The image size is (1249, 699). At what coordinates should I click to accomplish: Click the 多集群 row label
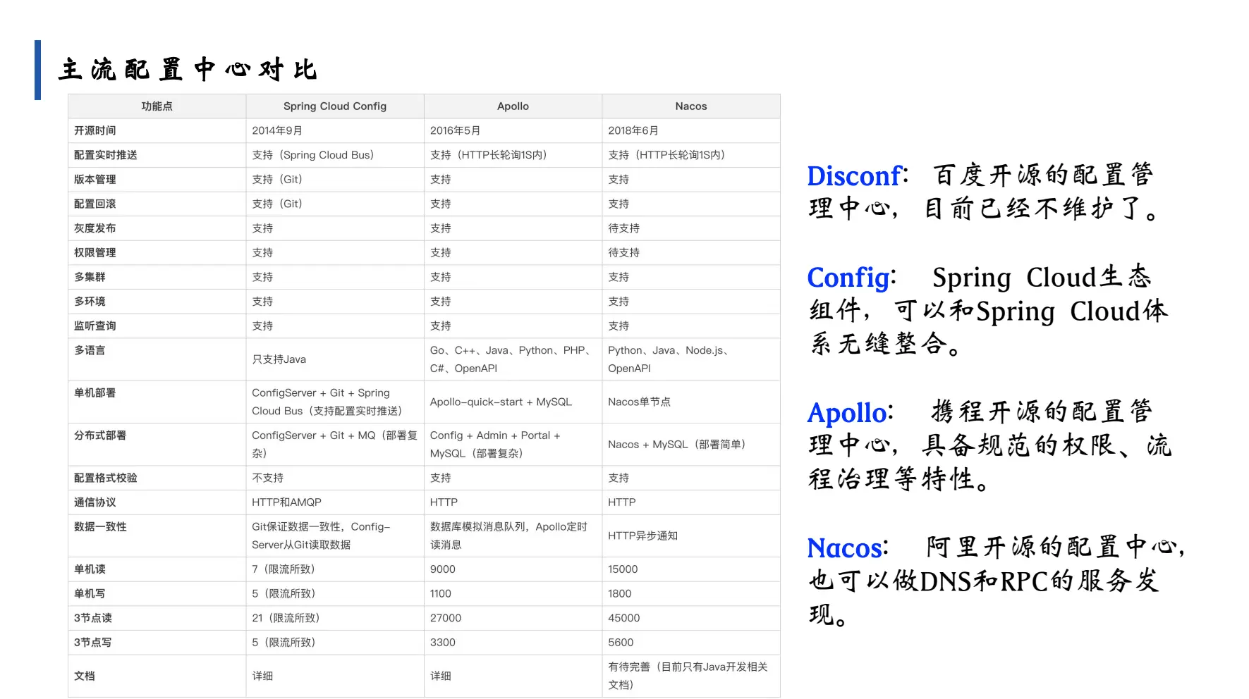point(90,277)
